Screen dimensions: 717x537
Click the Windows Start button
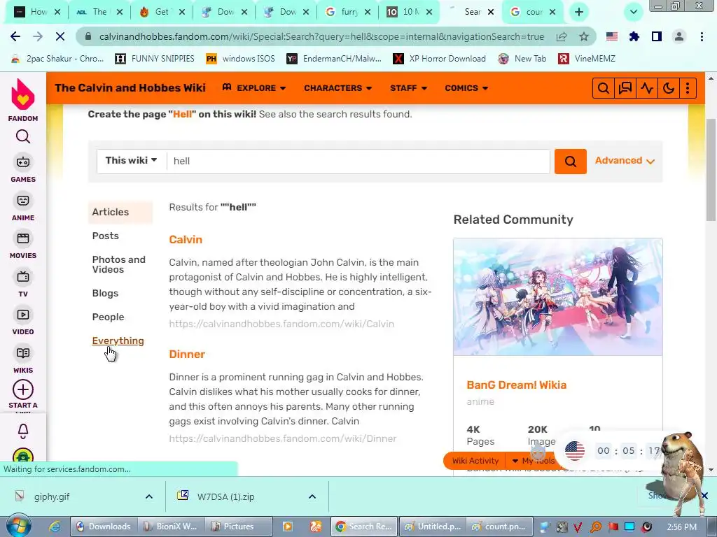point(19,526)
